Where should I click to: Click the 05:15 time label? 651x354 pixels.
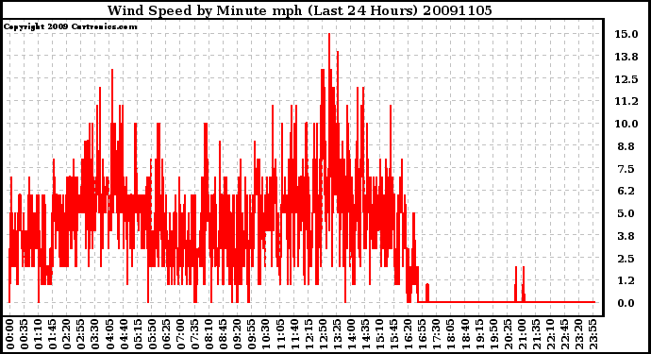pos(138,334)
